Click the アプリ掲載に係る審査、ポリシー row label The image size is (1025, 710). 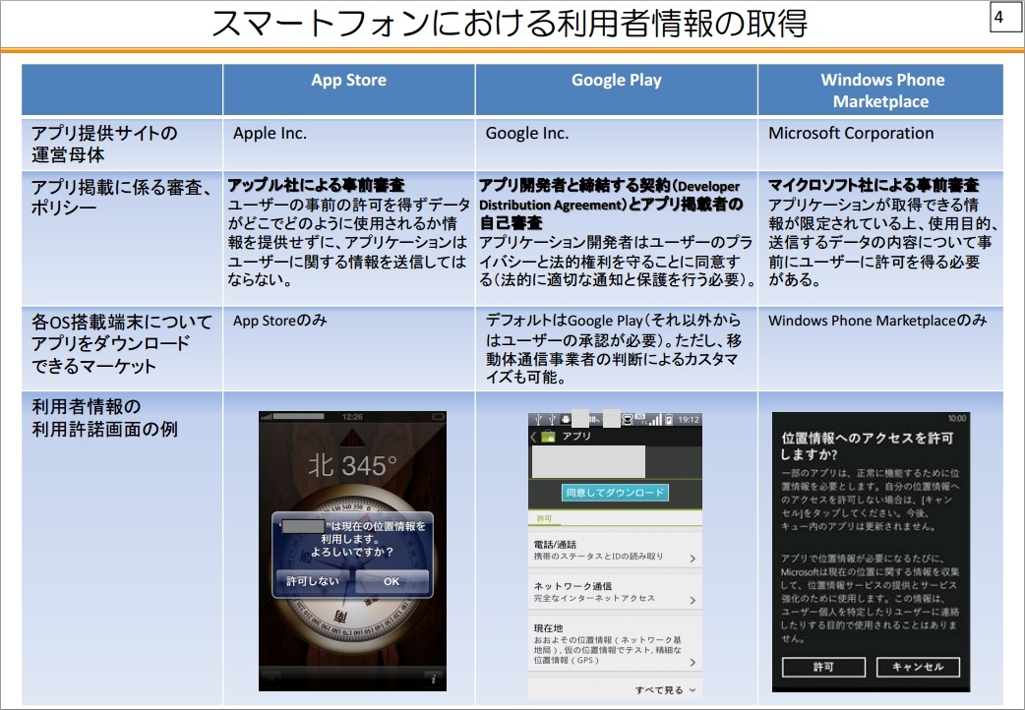coord(122,198)
